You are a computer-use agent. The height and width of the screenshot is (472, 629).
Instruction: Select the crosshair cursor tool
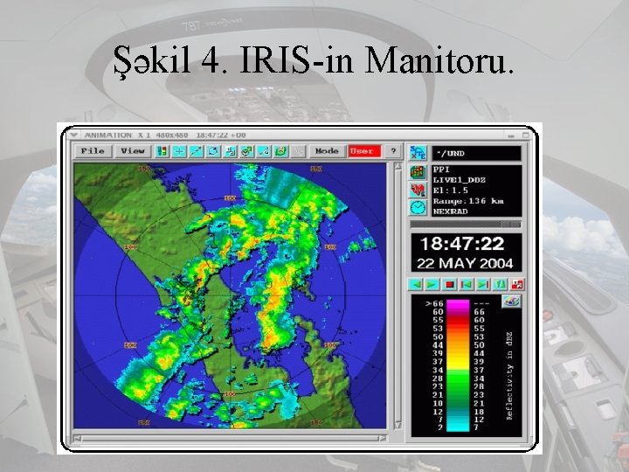pos(179,151)
